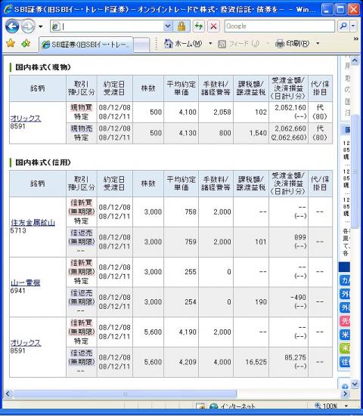Click the blue 住 sidebar button
Image resolution: width=363 pixels, height=420 pixels.
coord(345,362)
